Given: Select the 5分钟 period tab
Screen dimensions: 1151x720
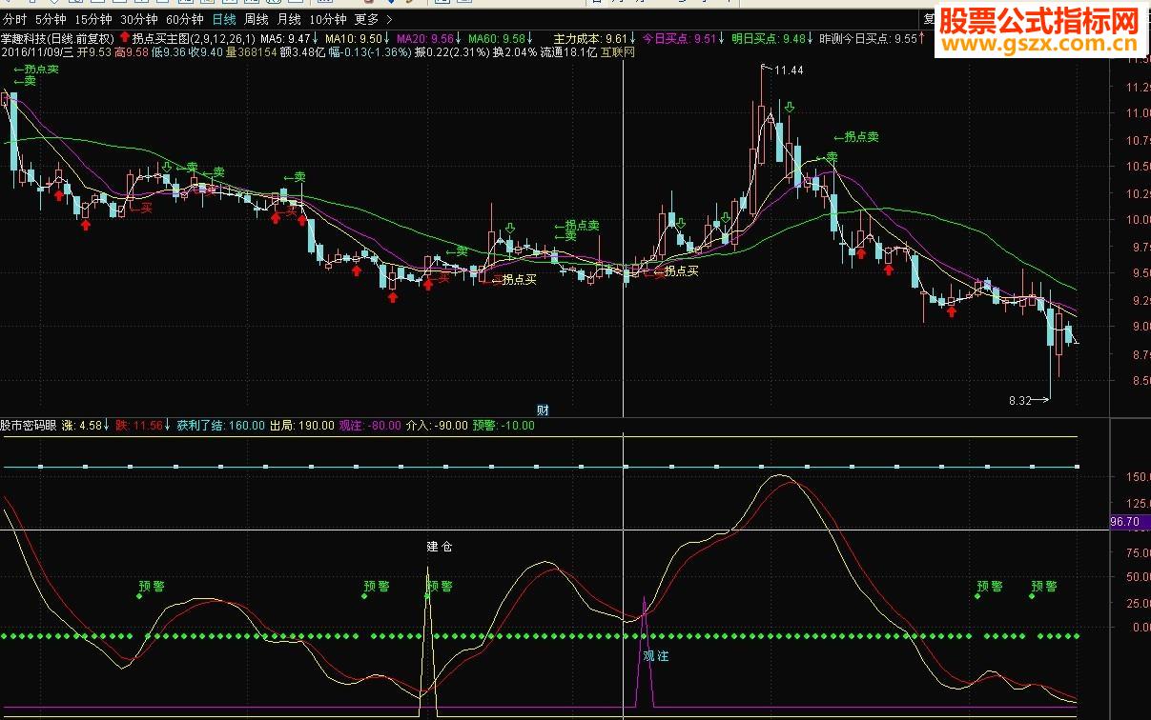Looking at the screenshot, I should click(50, 19).
